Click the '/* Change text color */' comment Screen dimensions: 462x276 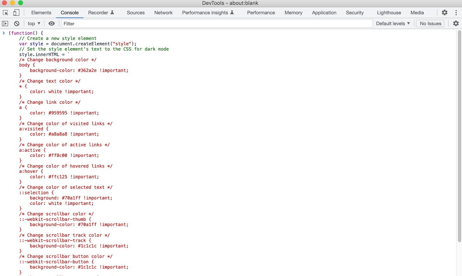click(50, 81)
